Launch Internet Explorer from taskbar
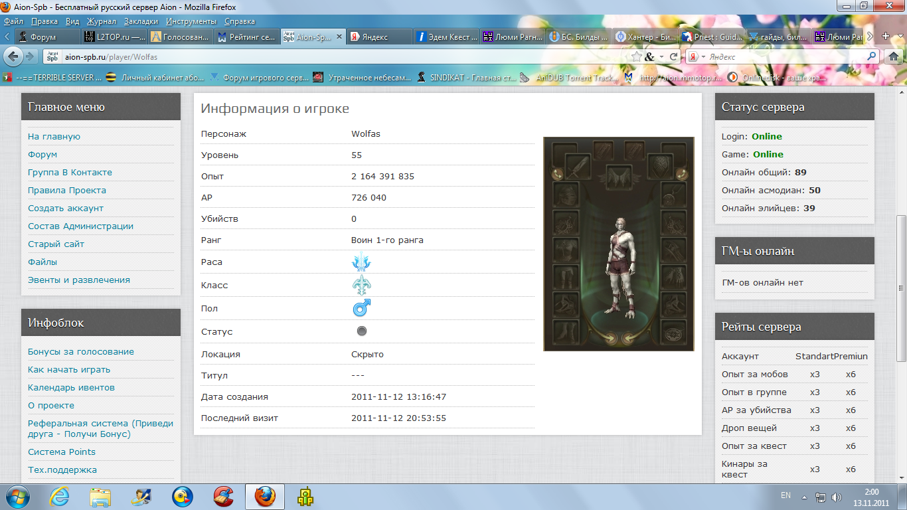The width and height of the screenshot is (907, 510). coord(61,496)
